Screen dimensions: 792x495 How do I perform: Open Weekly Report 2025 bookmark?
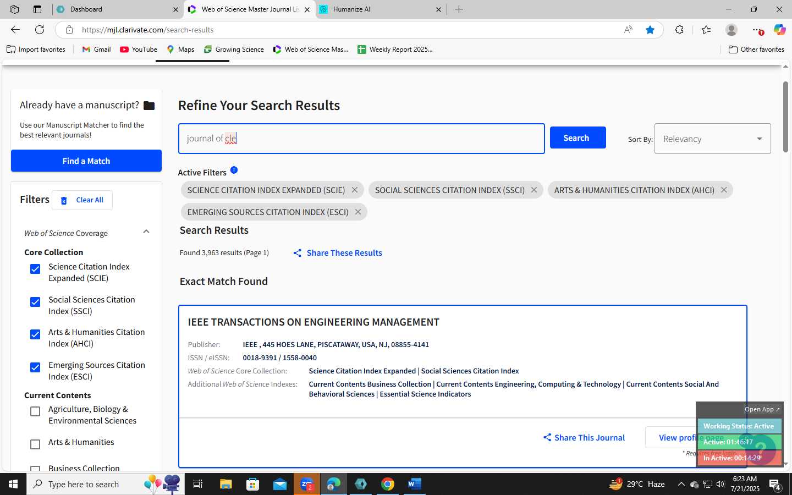point(395,50)
